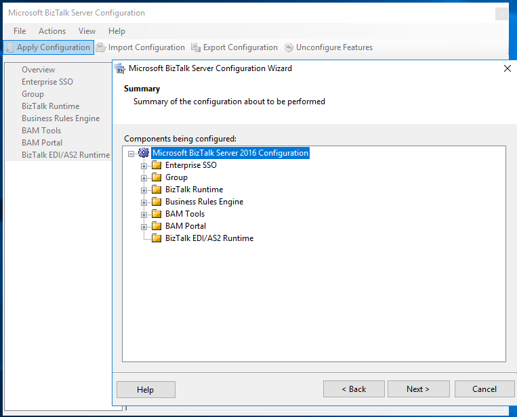The width and height of the screenshot is (517, 417).
Task: Open the View menu
Action: click(x=87, y=31)
